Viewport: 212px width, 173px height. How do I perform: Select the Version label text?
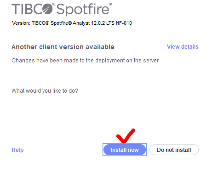point(21,23)
